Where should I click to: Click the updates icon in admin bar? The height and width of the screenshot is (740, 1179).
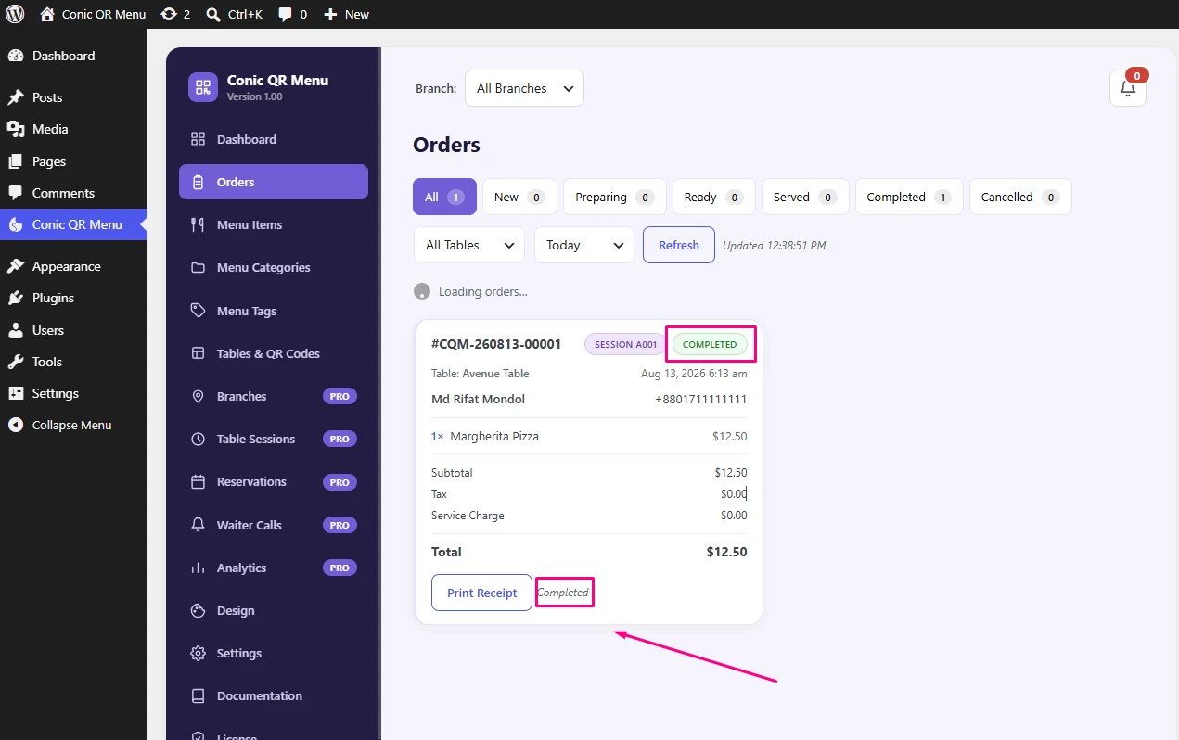pos(169,14)
